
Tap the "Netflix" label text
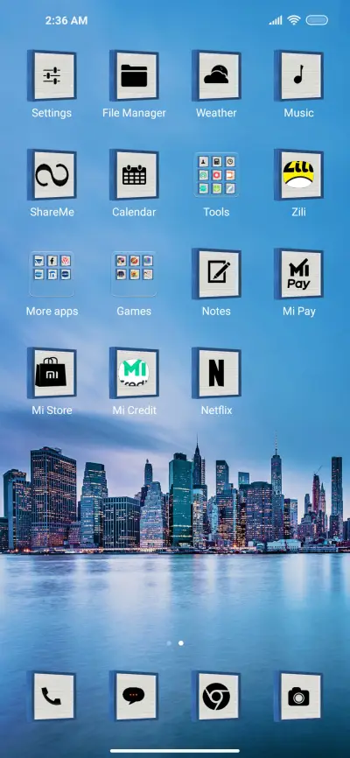(x=217, y=411)
